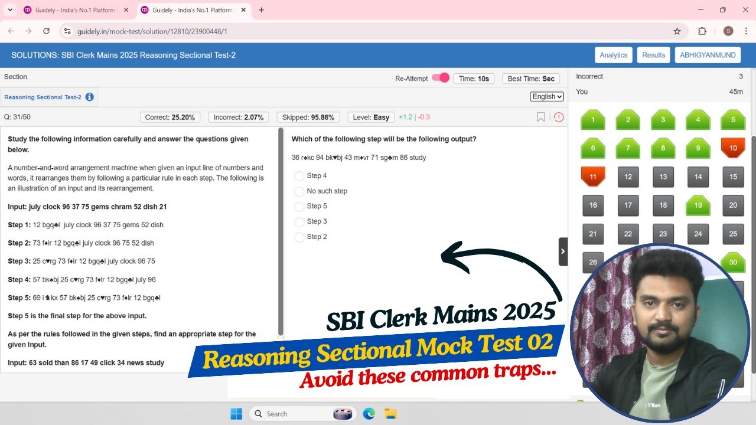Jump to question 6
756x425 pixels.
tap(593, 148)
